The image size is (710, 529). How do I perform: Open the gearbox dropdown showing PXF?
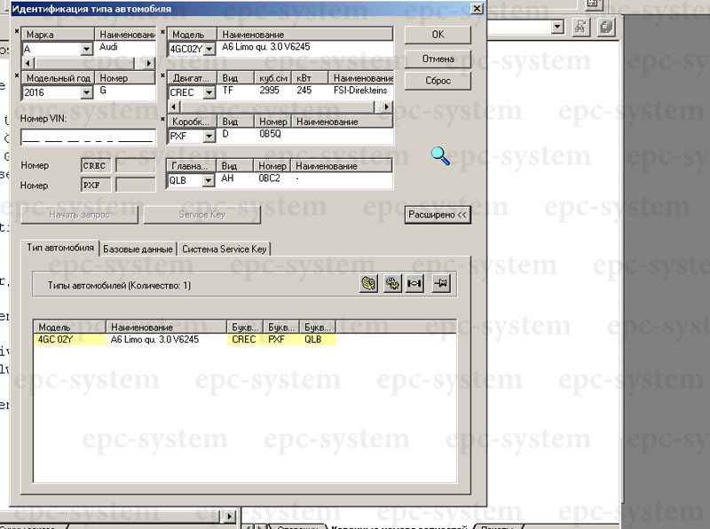(209, 137)
